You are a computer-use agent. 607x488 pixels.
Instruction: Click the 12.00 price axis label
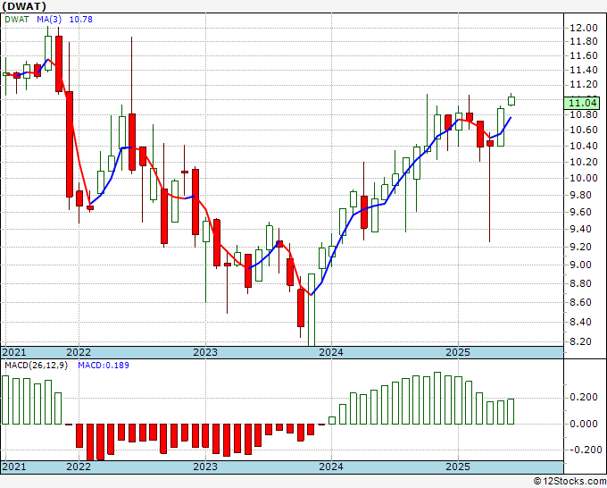[x=584, y=28]
